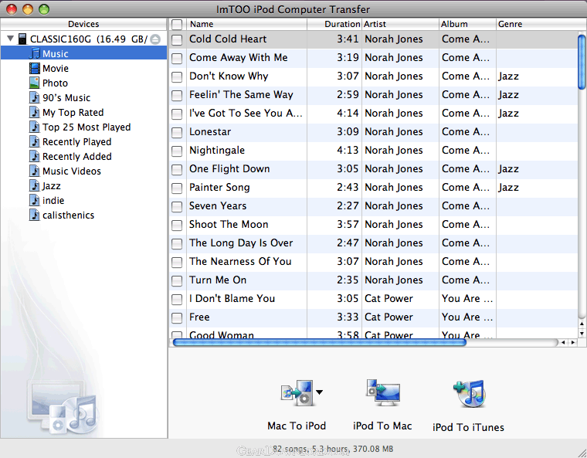Open the Mac To iPod dropdown arrow

tap(319, 393)
